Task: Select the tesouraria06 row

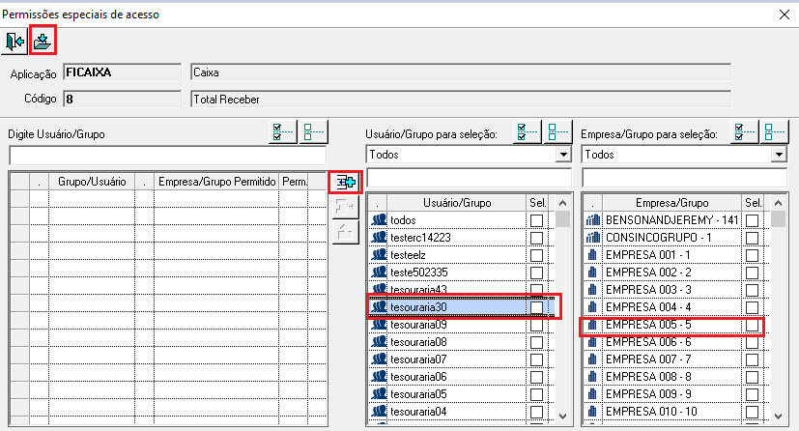Action: pyautogui.click(x=461, y=377)
